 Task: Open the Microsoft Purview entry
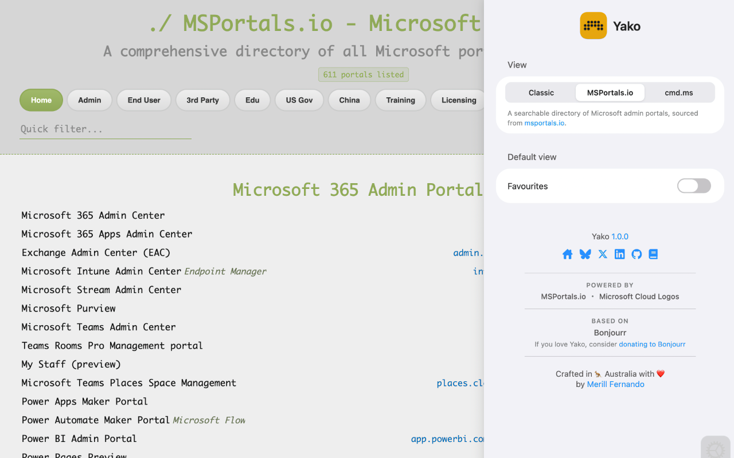pos(69,309)
